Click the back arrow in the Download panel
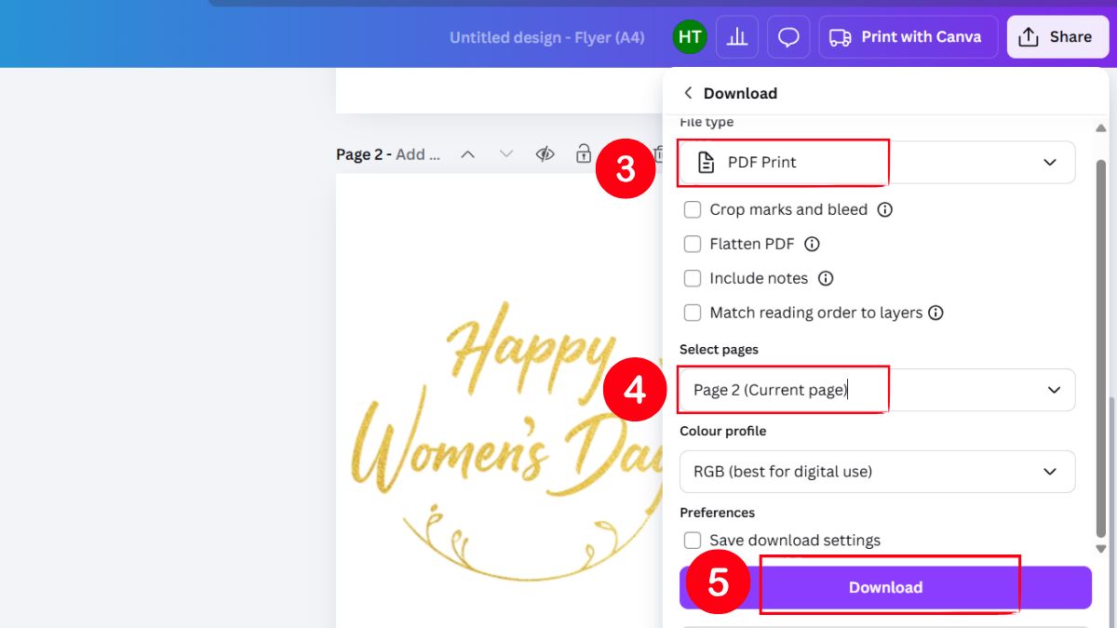Image resolution: width=1117 pixels, height=628 pixels. pos(688,93)
